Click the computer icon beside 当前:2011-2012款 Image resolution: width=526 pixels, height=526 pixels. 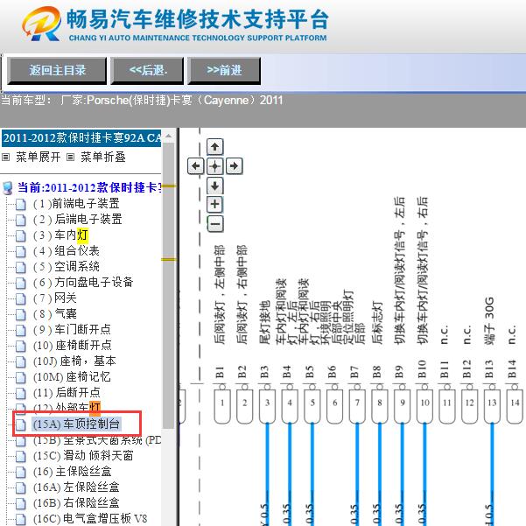(x=8, y=188)
